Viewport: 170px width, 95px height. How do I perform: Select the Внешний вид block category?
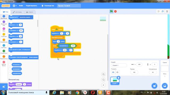coord(4,23)
